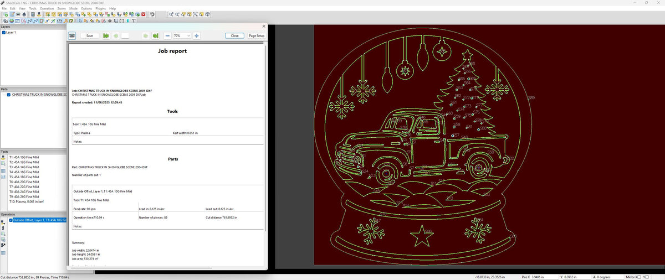Screen dimensions: 665x280
Task: Click the first magnifier zoom icon
Action: 171,14
